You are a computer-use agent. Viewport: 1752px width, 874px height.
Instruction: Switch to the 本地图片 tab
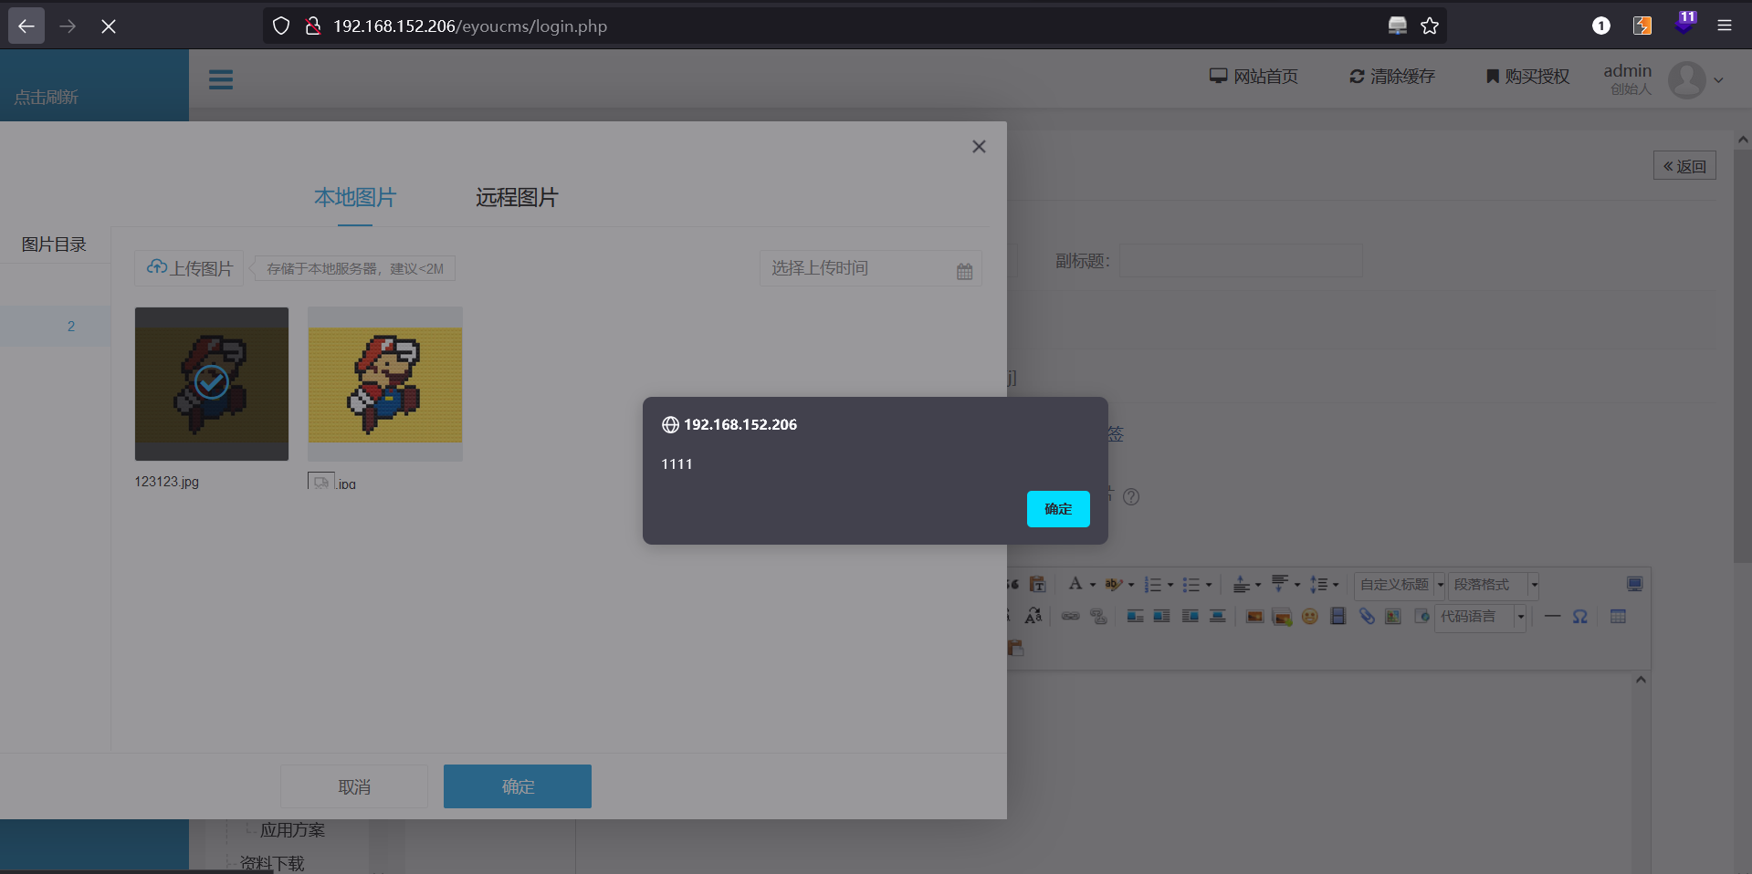(355, 198)
